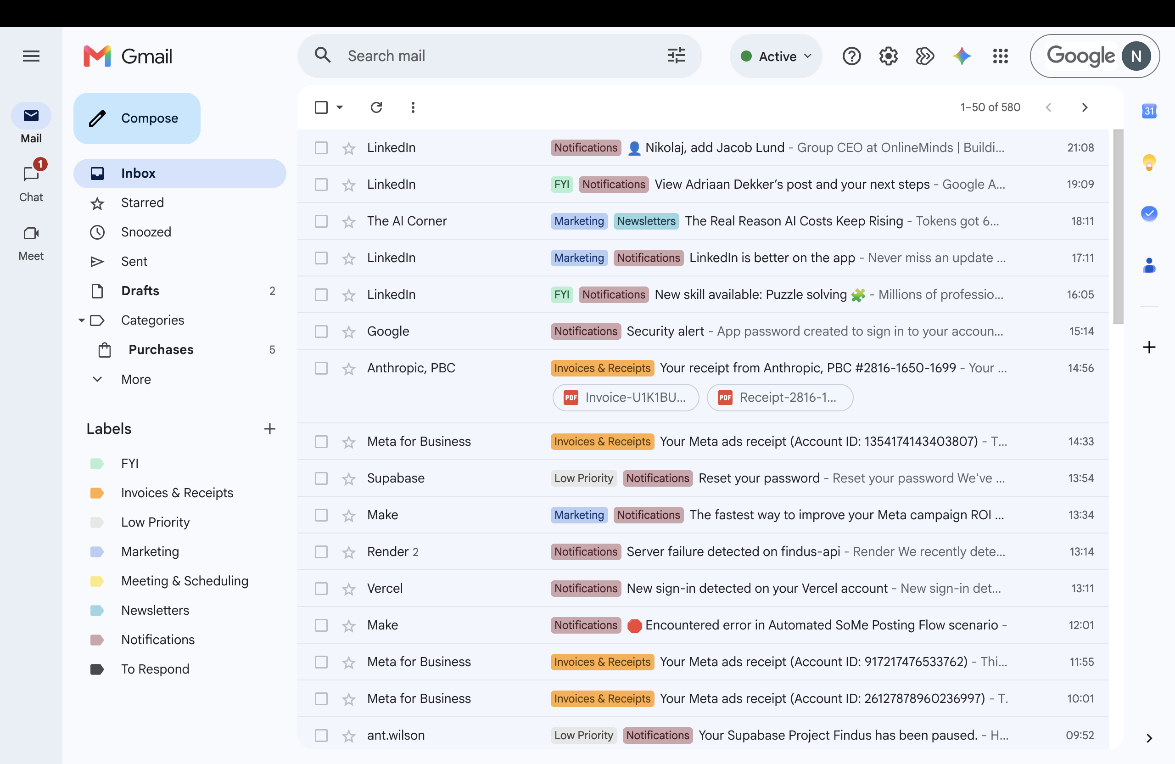Star the Supabase Reset your password email

pos(348,478)
